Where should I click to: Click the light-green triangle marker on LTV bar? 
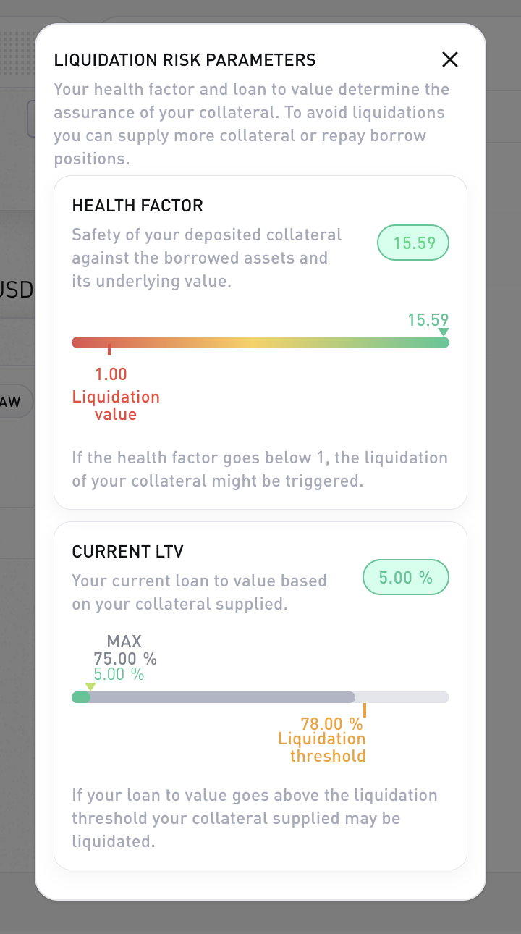coord(90,686)
